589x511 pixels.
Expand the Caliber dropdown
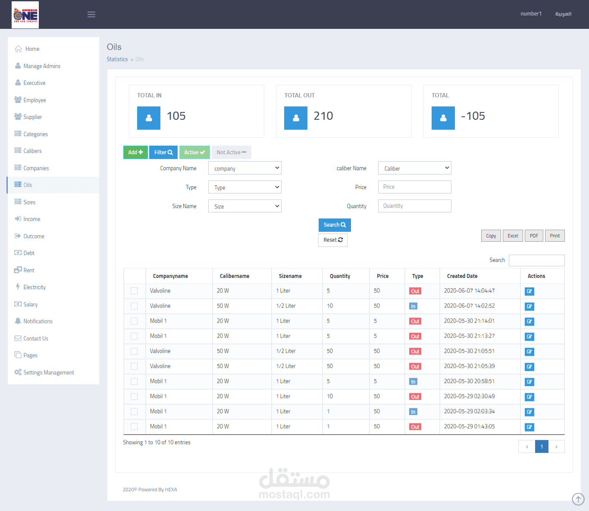point(415,168)
